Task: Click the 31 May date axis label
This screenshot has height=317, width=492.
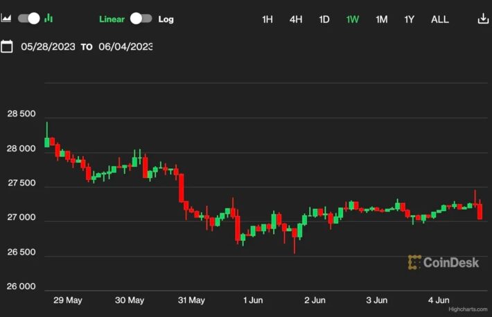Action: (191, 300)
